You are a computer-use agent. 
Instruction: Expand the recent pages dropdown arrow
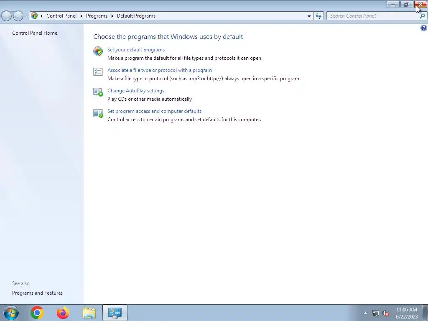(26, 16)
